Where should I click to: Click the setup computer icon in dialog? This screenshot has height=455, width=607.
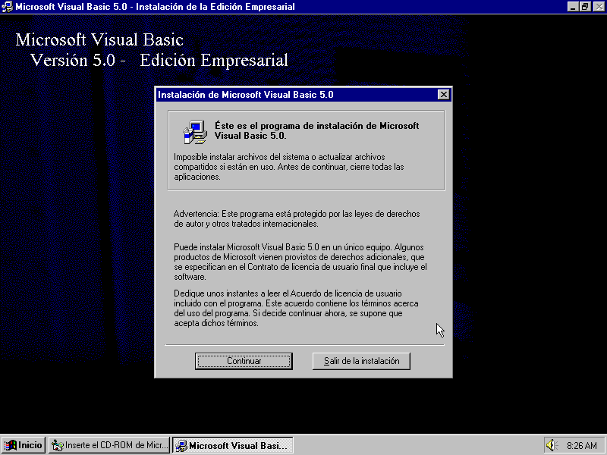point(195,132)
